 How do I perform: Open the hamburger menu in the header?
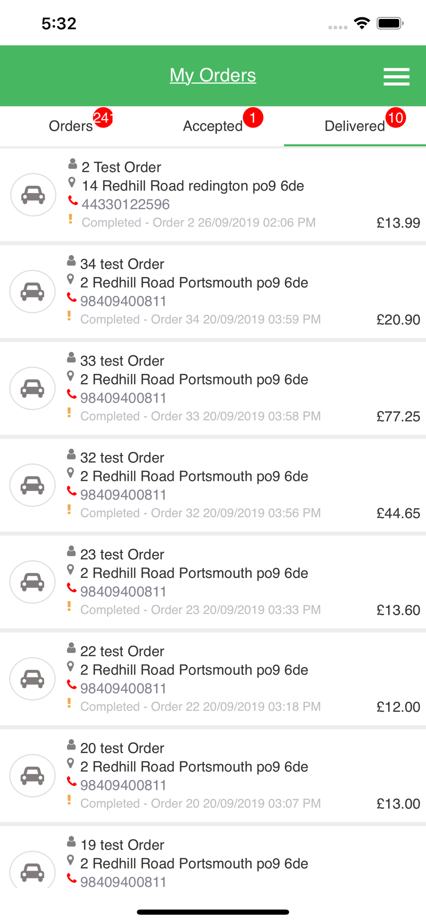click(396, 77)
